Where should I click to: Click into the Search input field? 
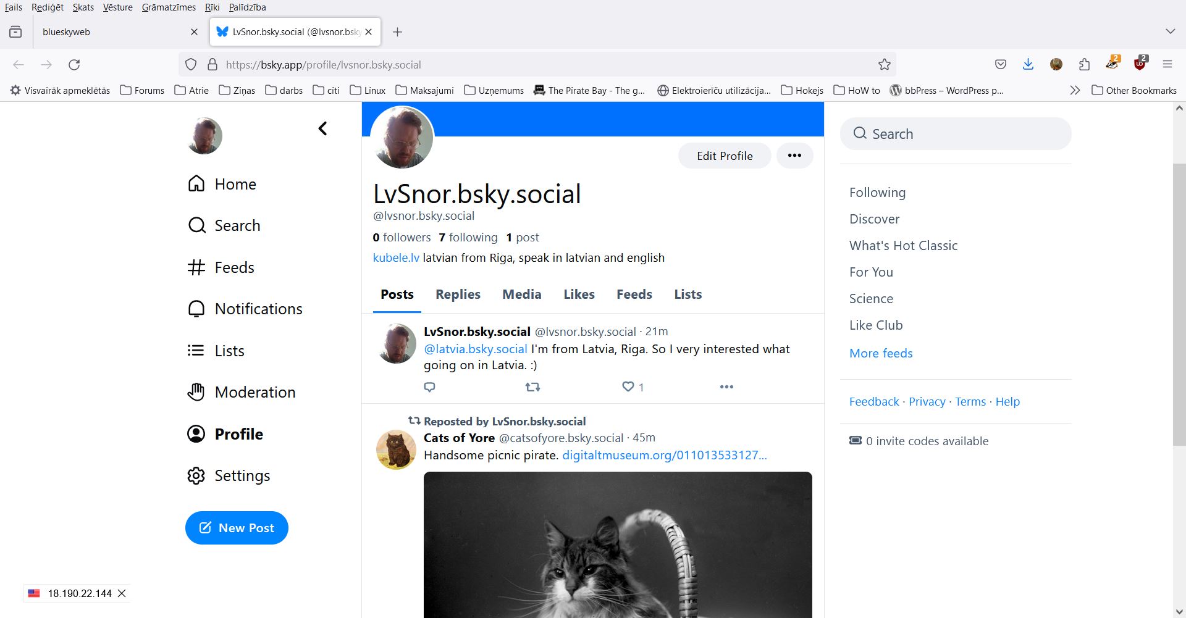(x=964, y=134)
